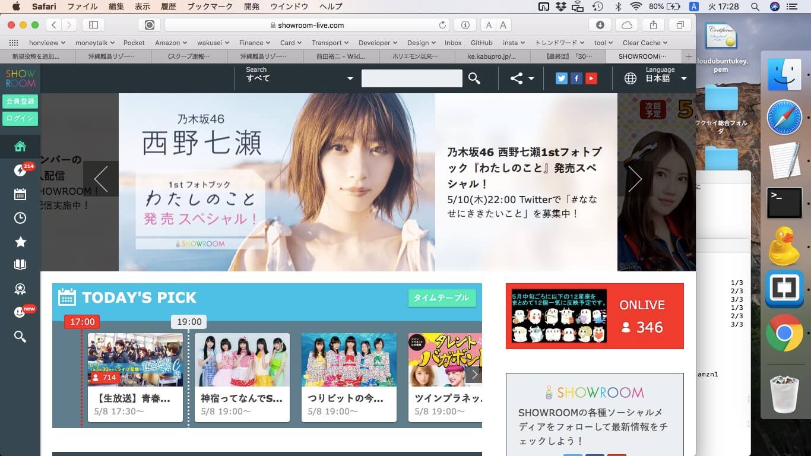Click the showroom-live.com address bar
811x456 pixels.
(307, 25)
